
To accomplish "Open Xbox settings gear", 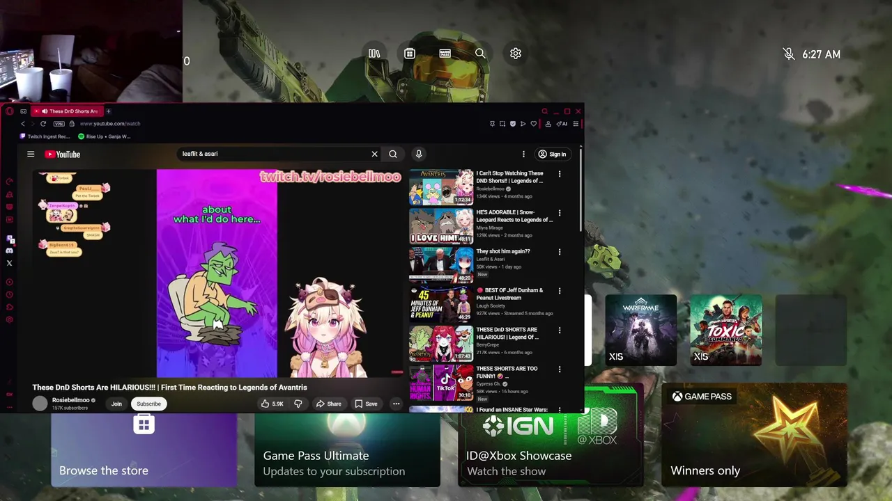I will pyautogui.click(x=516, y=54).
